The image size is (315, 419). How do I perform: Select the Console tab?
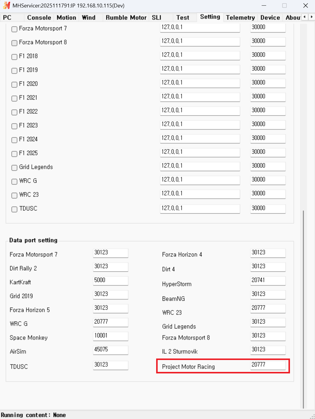coord(39,18)
